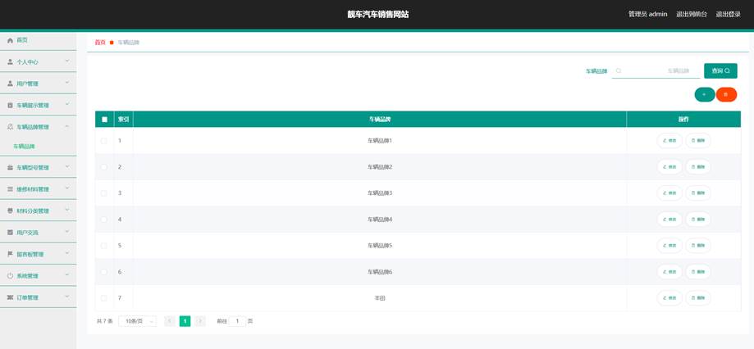Delete row 2 车辆品牌2
Image resolution: width=754 pixels, height=349 pixels.
(x=697, y=167)
